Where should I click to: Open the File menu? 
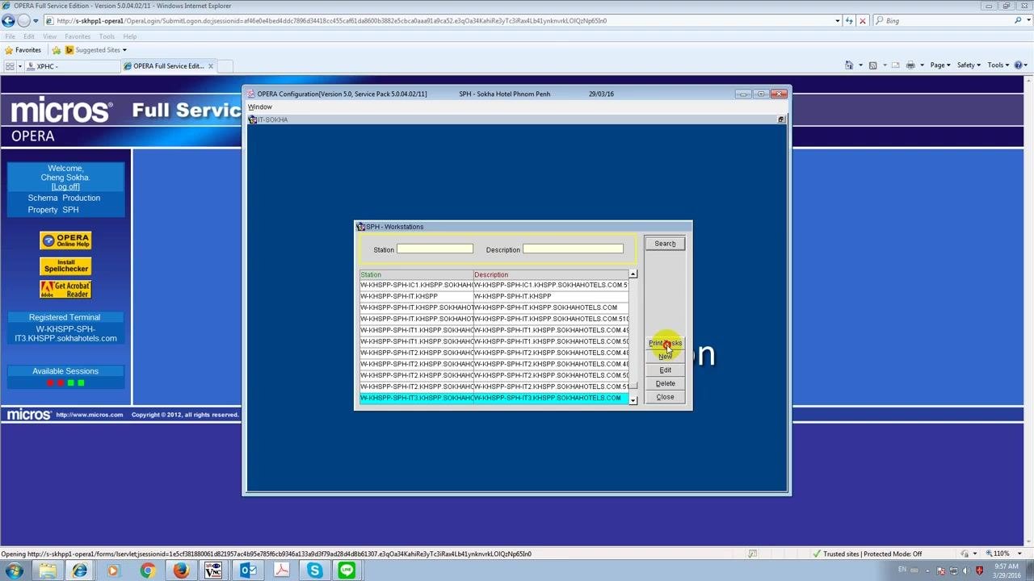pos(10,36)
